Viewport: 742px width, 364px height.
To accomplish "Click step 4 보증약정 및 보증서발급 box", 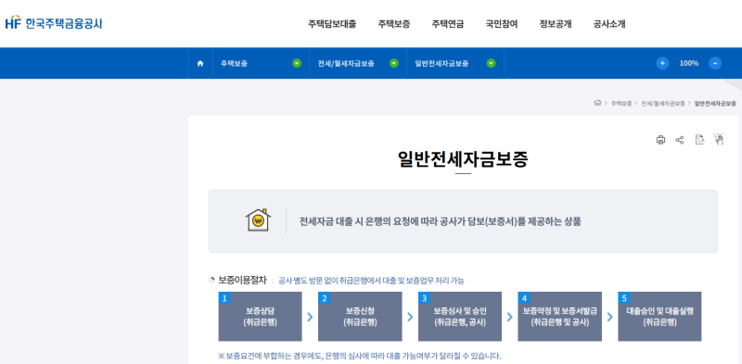I will coord(560,316).
